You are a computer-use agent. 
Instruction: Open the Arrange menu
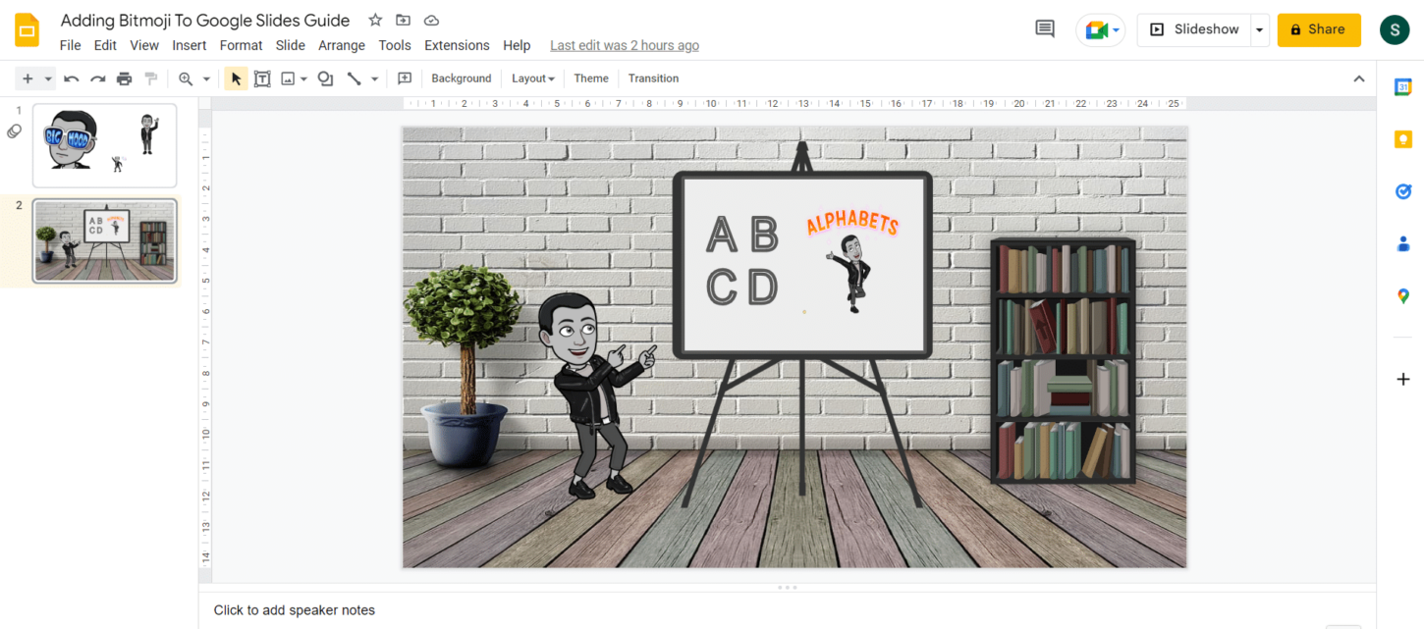[x=341, y=45]
